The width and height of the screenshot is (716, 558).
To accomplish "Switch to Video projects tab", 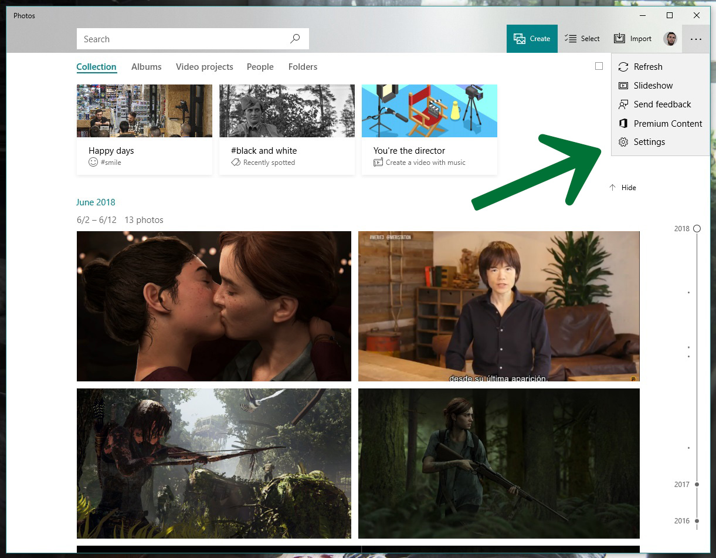I will [204, 67].
